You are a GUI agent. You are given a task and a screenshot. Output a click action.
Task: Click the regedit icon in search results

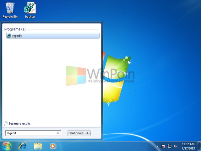[9, 36]
